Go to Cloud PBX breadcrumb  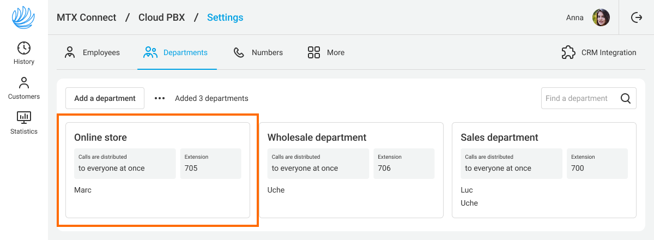tap(161, 17)
